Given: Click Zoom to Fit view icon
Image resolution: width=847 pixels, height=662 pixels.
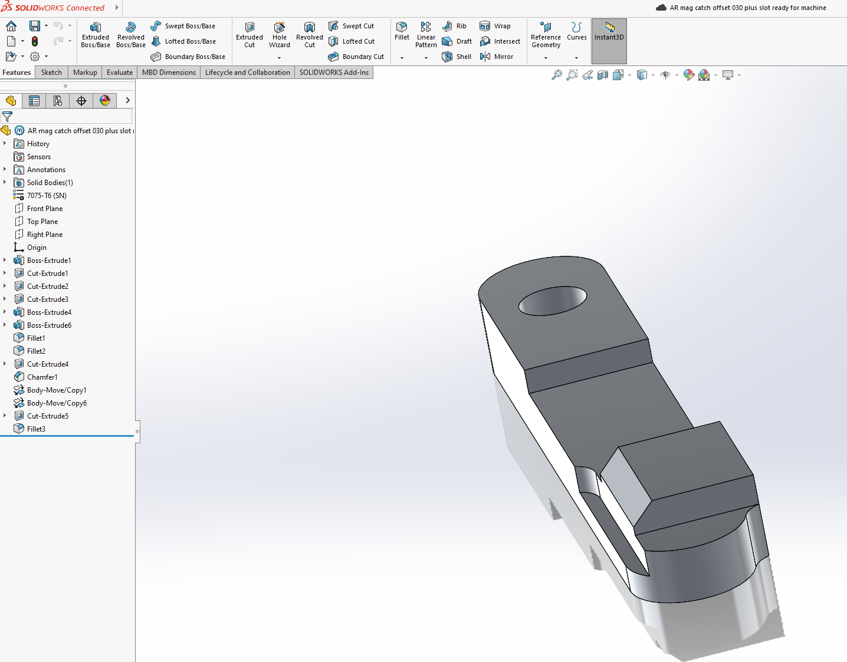Looking at the screenshot, I should click(556, 75).
